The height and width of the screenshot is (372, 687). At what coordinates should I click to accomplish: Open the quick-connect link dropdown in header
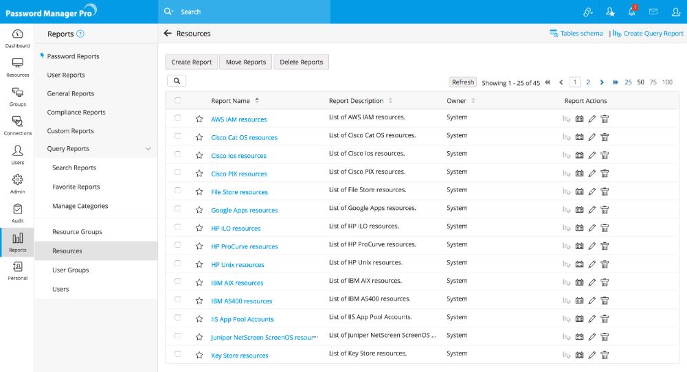coord(588,12)
